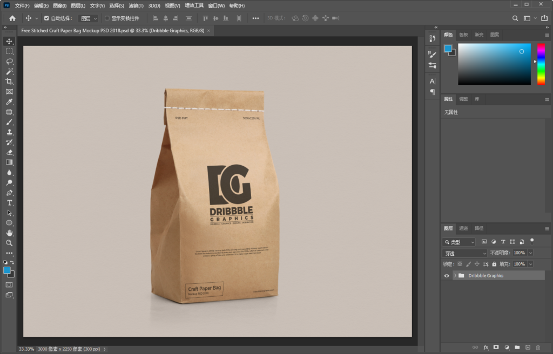Switch to the 通道 tab

[x=463, y=228]
